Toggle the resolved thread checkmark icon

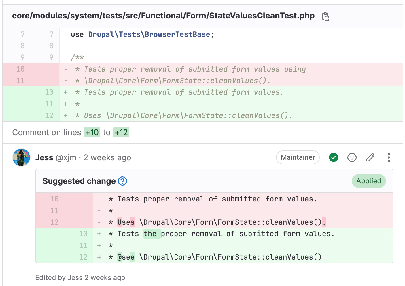click(x=334, y=157)
